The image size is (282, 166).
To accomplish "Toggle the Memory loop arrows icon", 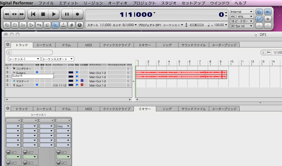I will (x=23, y=25).
